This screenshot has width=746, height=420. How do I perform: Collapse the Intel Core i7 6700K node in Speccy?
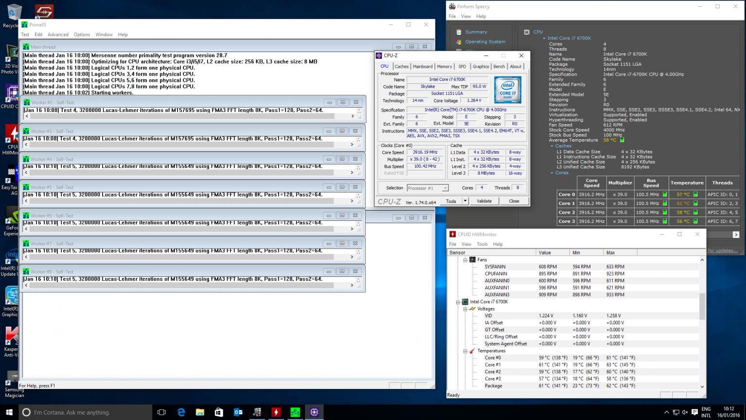pyautogui.click(x=544, y=38)
